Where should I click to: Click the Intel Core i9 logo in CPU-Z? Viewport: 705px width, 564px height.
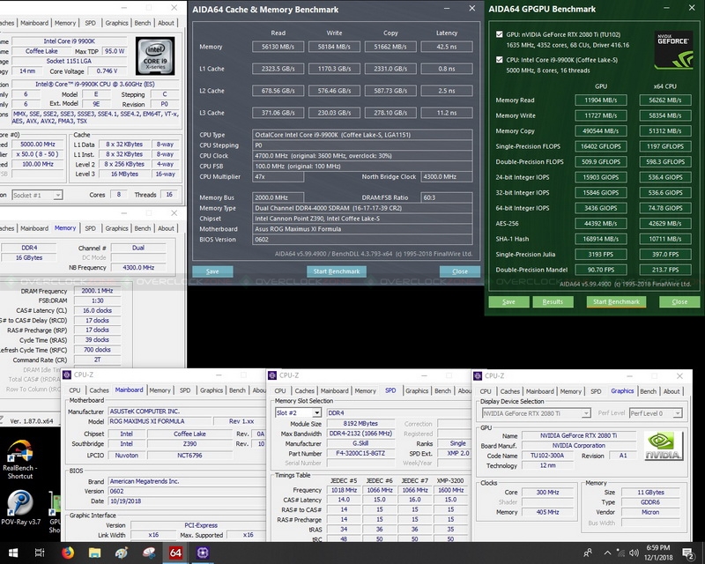click(x=155, y=56)
